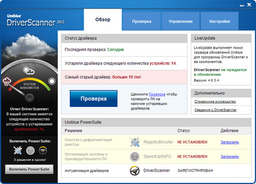Click SpeedUpMyPC speedometer icon in table
Image resolution: width=256 pixels, height=184 pixels.
135,157
